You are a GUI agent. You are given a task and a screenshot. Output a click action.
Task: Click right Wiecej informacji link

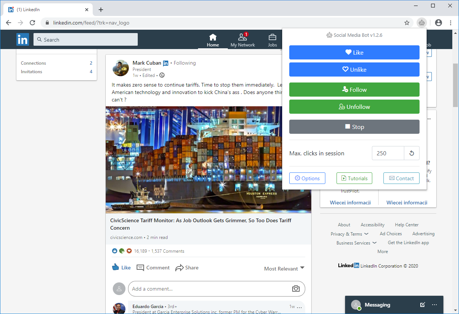click(x=407, y=203)
